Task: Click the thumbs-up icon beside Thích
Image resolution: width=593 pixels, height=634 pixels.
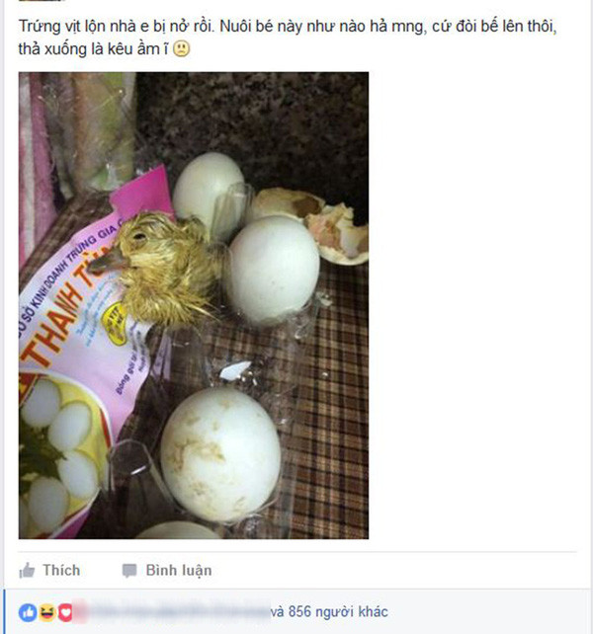Action: [27, 571]
